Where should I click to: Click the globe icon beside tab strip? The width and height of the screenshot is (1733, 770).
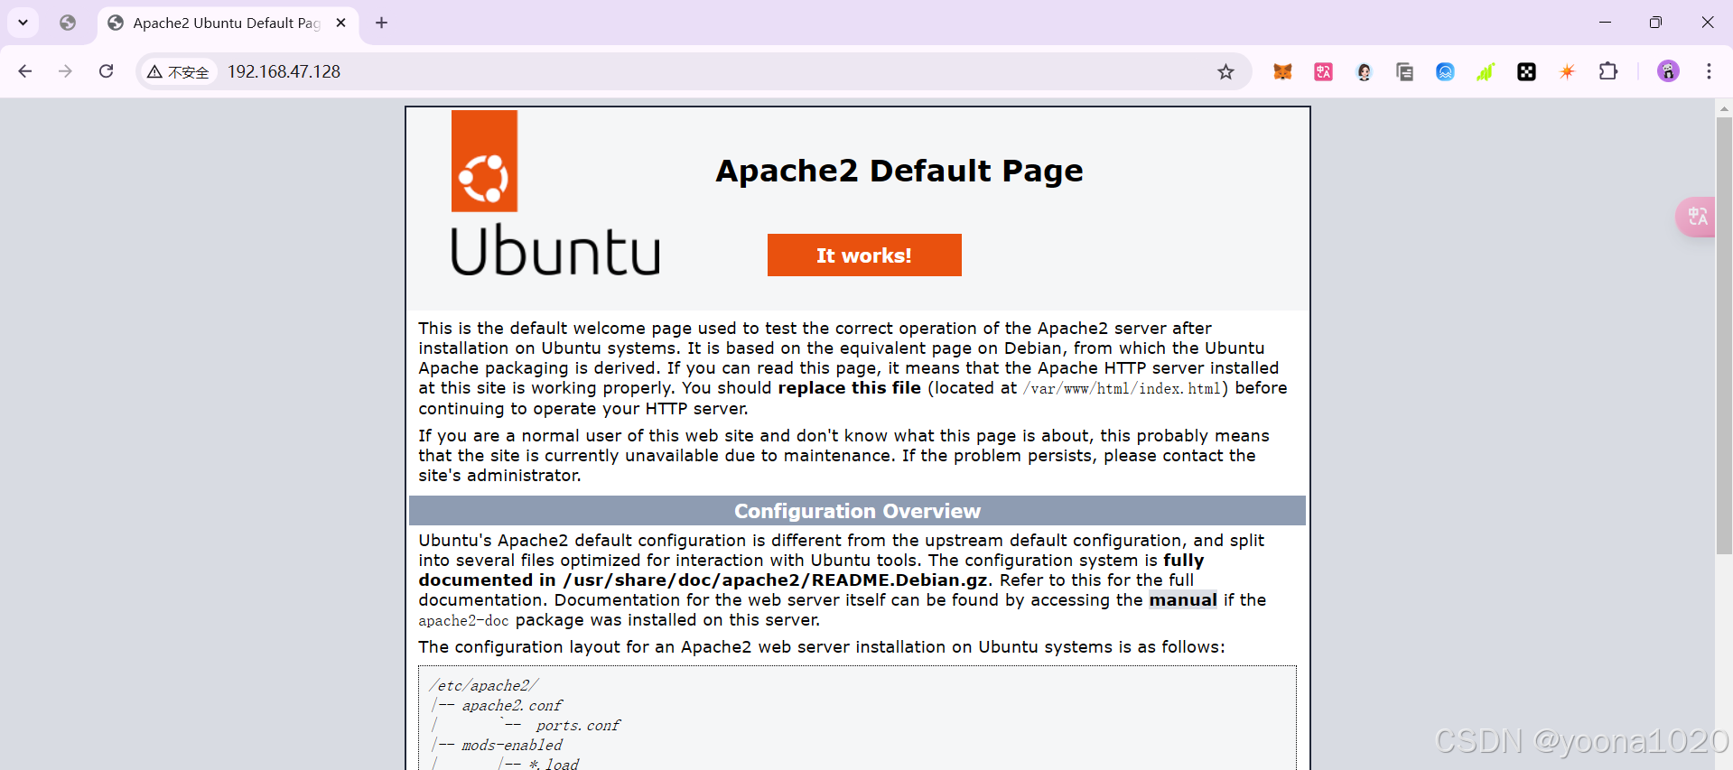click(68, 23)
